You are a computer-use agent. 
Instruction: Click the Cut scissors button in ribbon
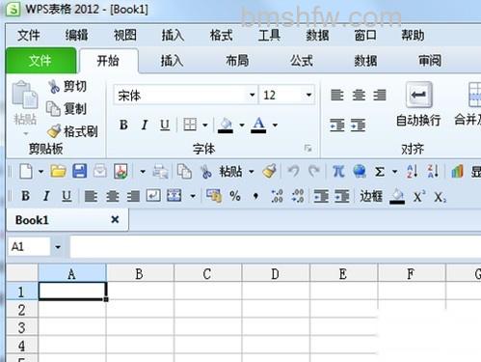point(67,87)
